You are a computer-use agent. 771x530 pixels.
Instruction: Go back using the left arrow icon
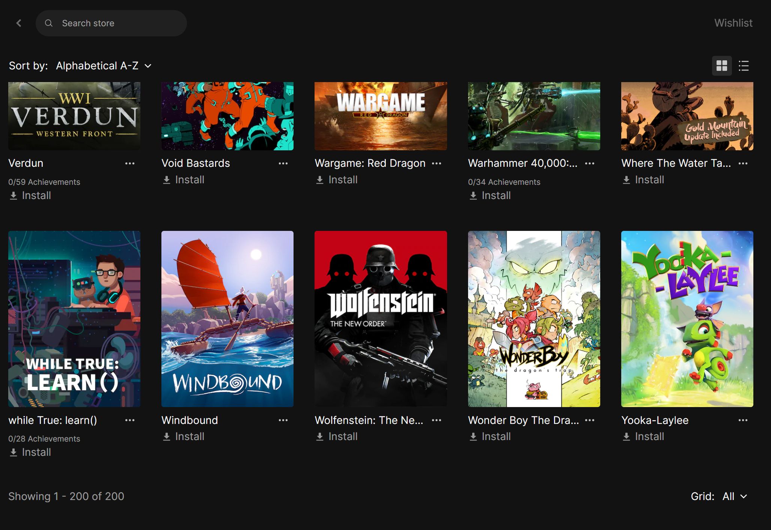point(19,23)
